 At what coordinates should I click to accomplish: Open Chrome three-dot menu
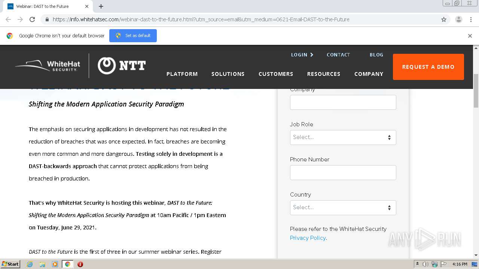click(x=471, y=19)
